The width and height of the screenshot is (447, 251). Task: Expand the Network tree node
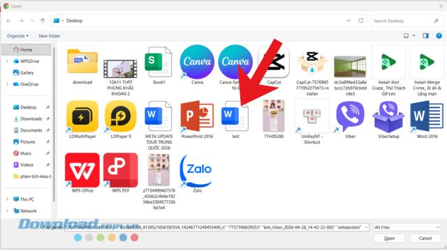click(x=7, y=211)
